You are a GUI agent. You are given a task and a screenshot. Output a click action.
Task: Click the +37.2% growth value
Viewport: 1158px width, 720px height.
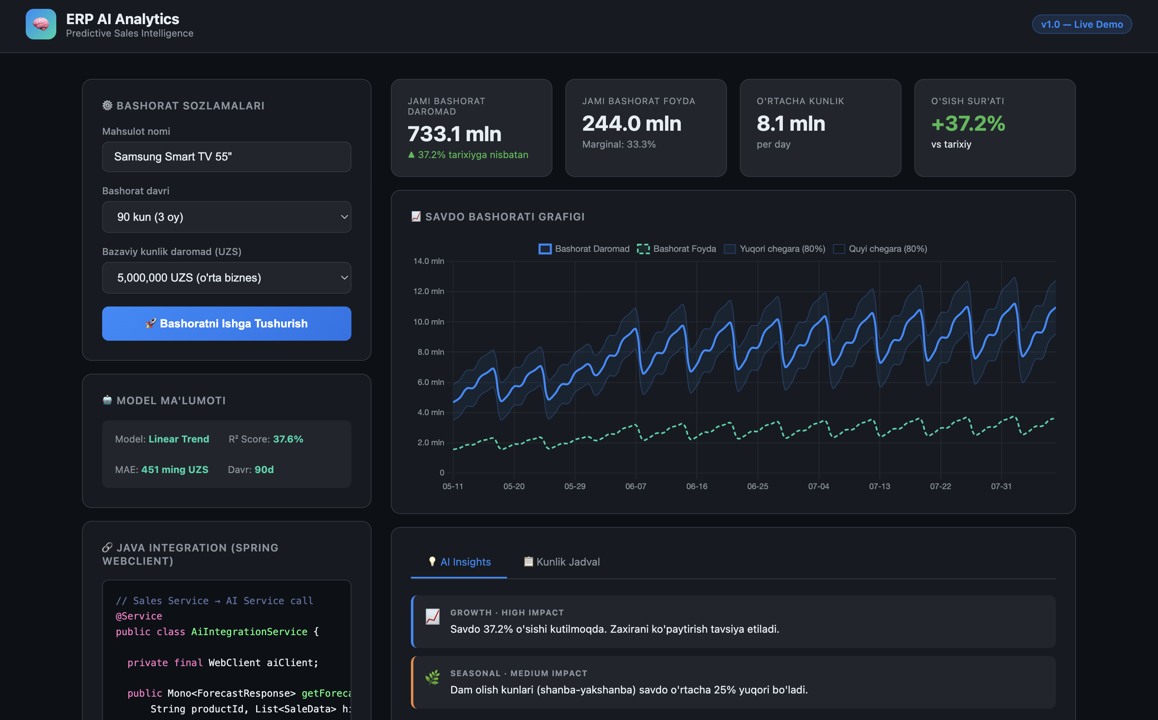(x=968, y=123)
